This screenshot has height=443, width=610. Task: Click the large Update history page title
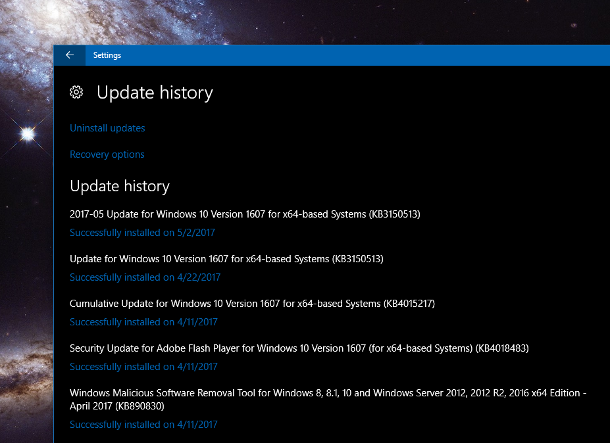pyautogui.click(x=155, y=93)
